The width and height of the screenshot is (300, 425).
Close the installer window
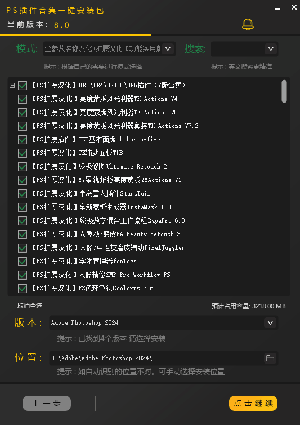click(294, 7)
